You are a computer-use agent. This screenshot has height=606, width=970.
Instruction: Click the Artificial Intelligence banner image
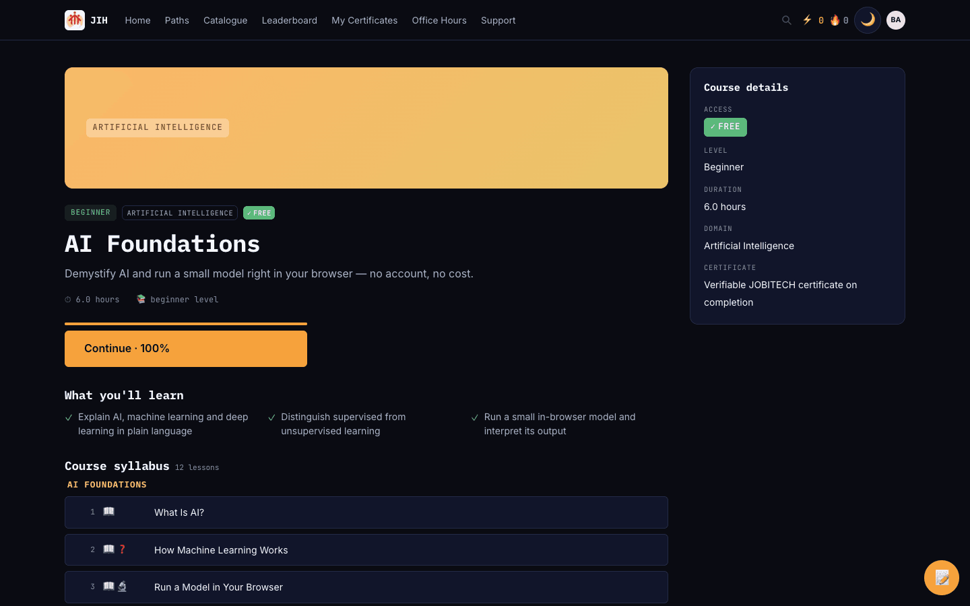pos(366,128)
